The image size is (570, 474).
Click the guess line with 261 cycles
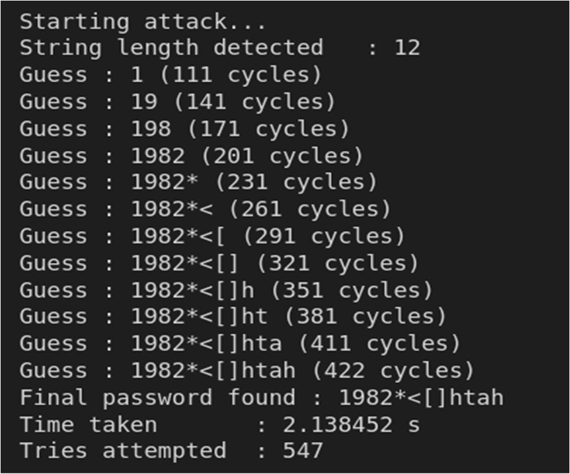click(x=205, y=210)
